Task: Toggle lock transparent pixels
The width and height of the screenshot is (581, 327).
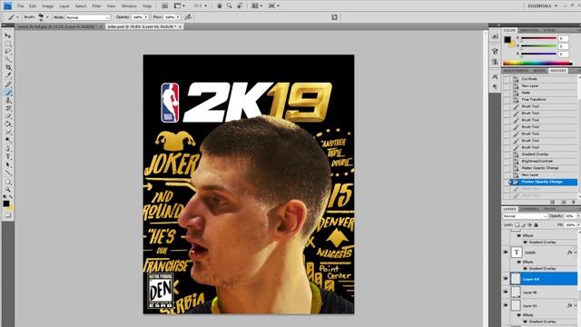Action: click(517, 225)
